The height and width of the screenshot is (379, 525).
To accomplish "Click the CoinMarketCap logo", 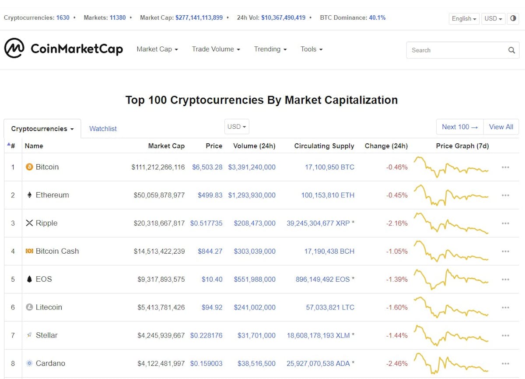I will point(63,49).
